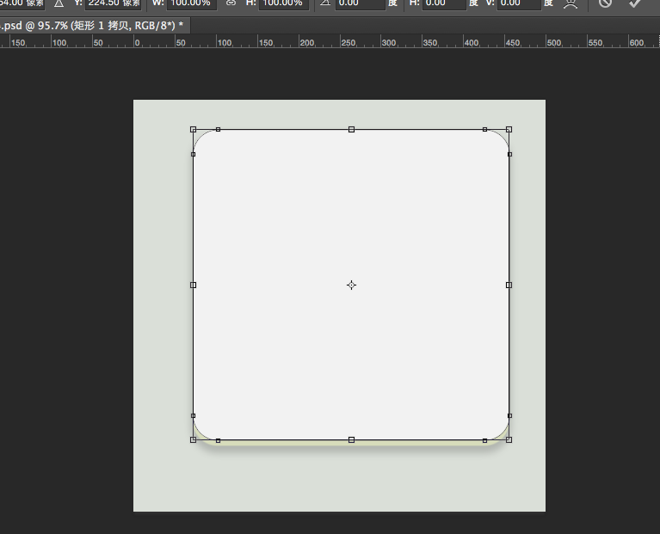This screenshot has height=534, width=660.
Task: Click the Y position field
Action: pyautogui.click(x=114, y=3)
